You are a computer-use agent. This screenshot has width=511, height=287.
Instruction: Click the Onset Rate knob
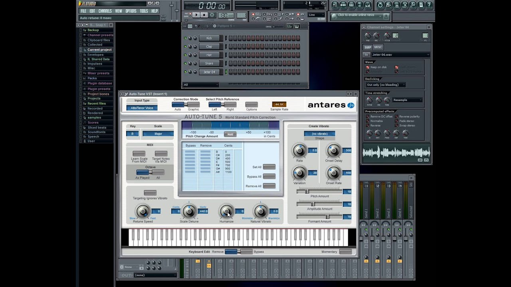333,173
